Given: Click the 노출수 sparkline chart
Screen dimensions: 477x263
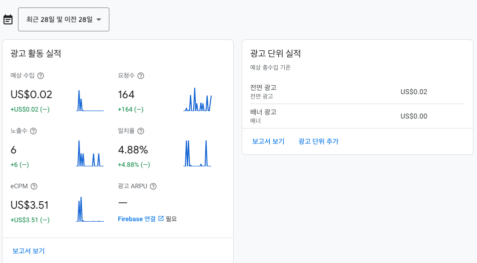Looking at the screenshot, I should (90, 153).
